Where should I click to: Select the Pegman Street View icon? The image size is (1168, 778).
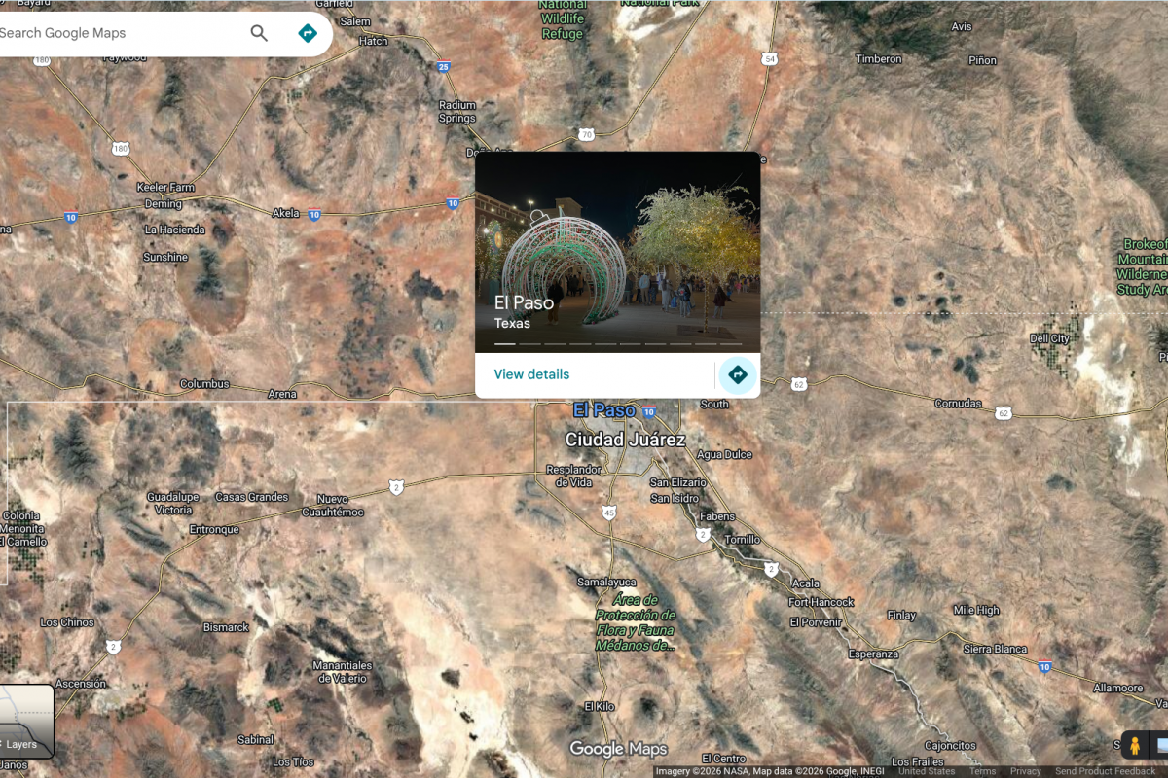pos(1134,746)
